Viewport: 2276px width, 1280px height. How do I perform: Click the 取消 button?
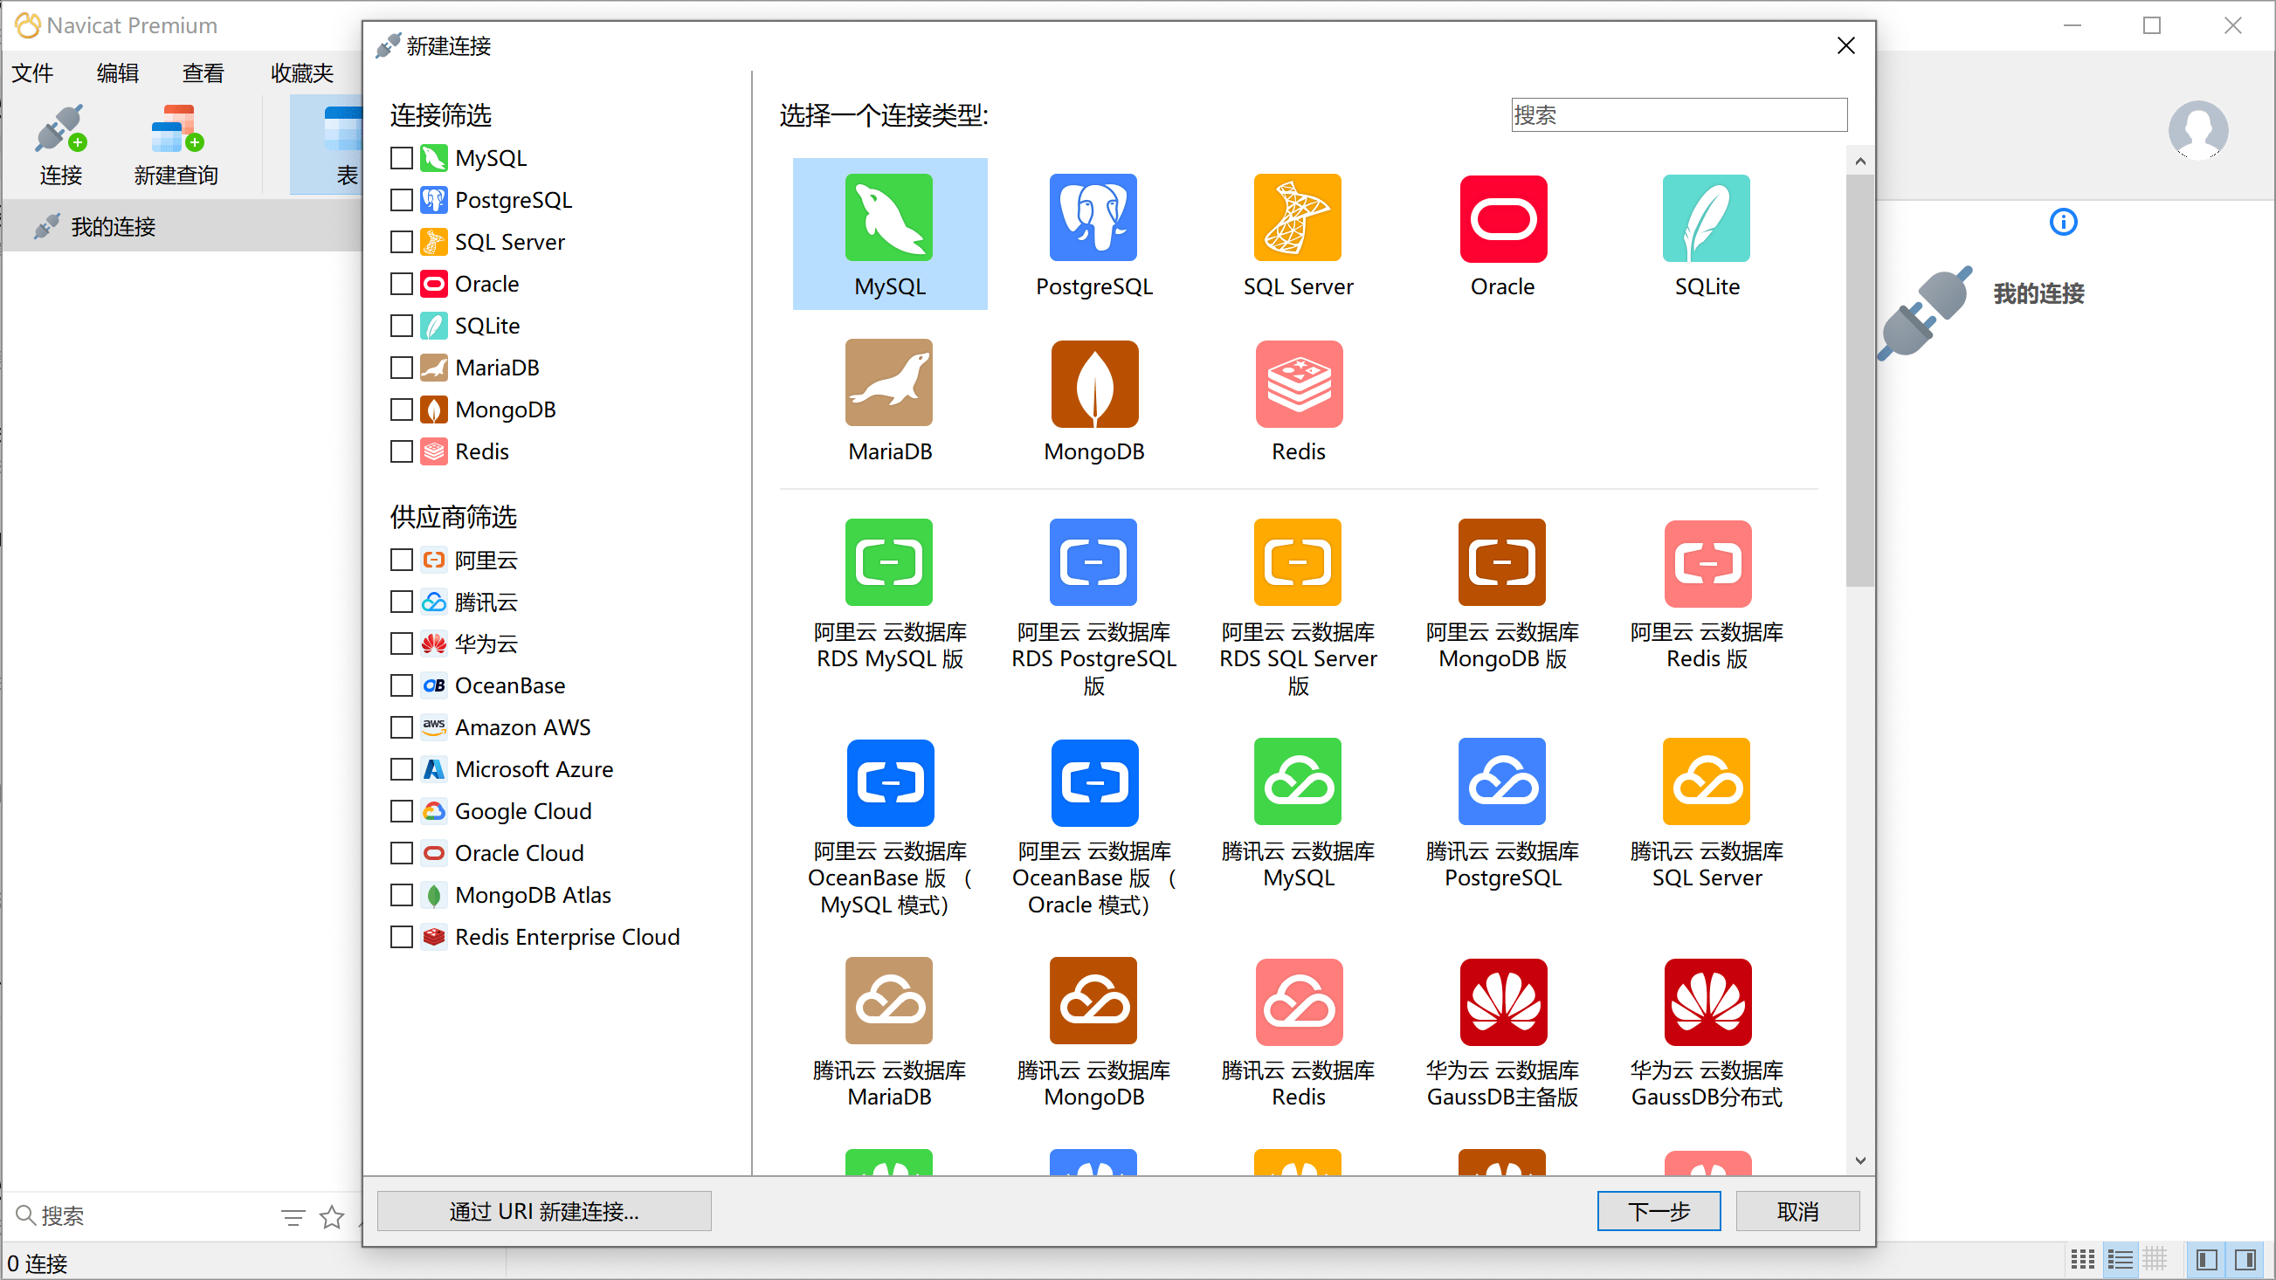(x=1797, y=1211)
